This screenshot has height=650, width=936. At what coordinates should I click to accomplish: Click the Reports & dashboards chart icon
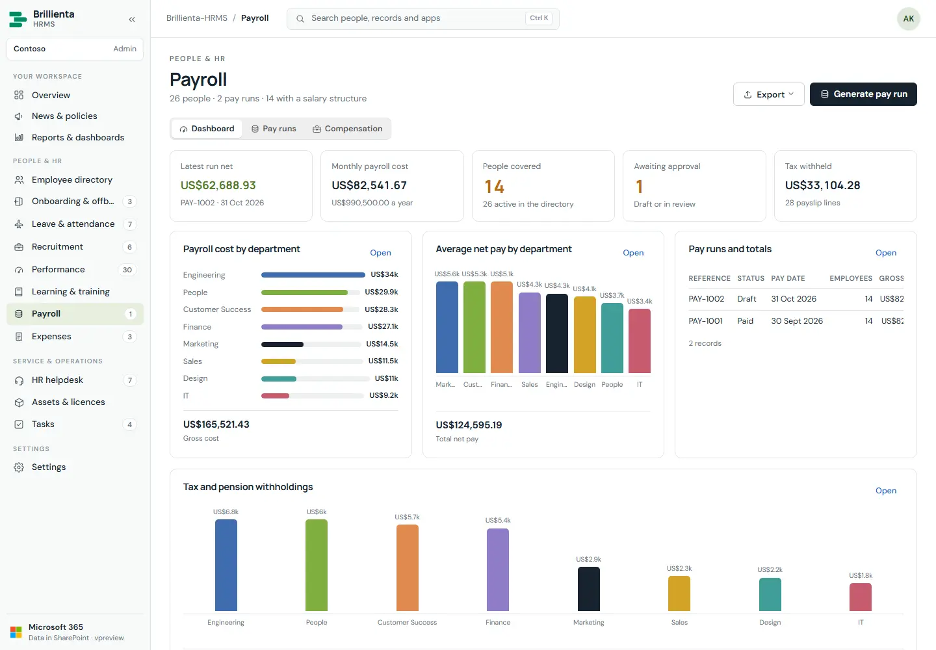(19, 138)
